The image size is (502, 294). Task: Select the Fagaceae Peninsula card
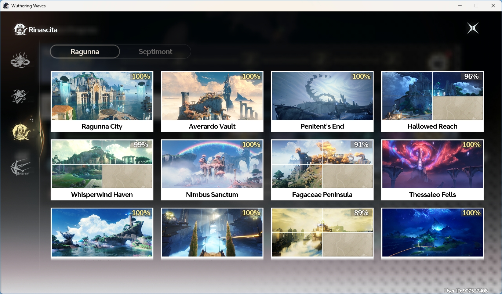point(322,170)
